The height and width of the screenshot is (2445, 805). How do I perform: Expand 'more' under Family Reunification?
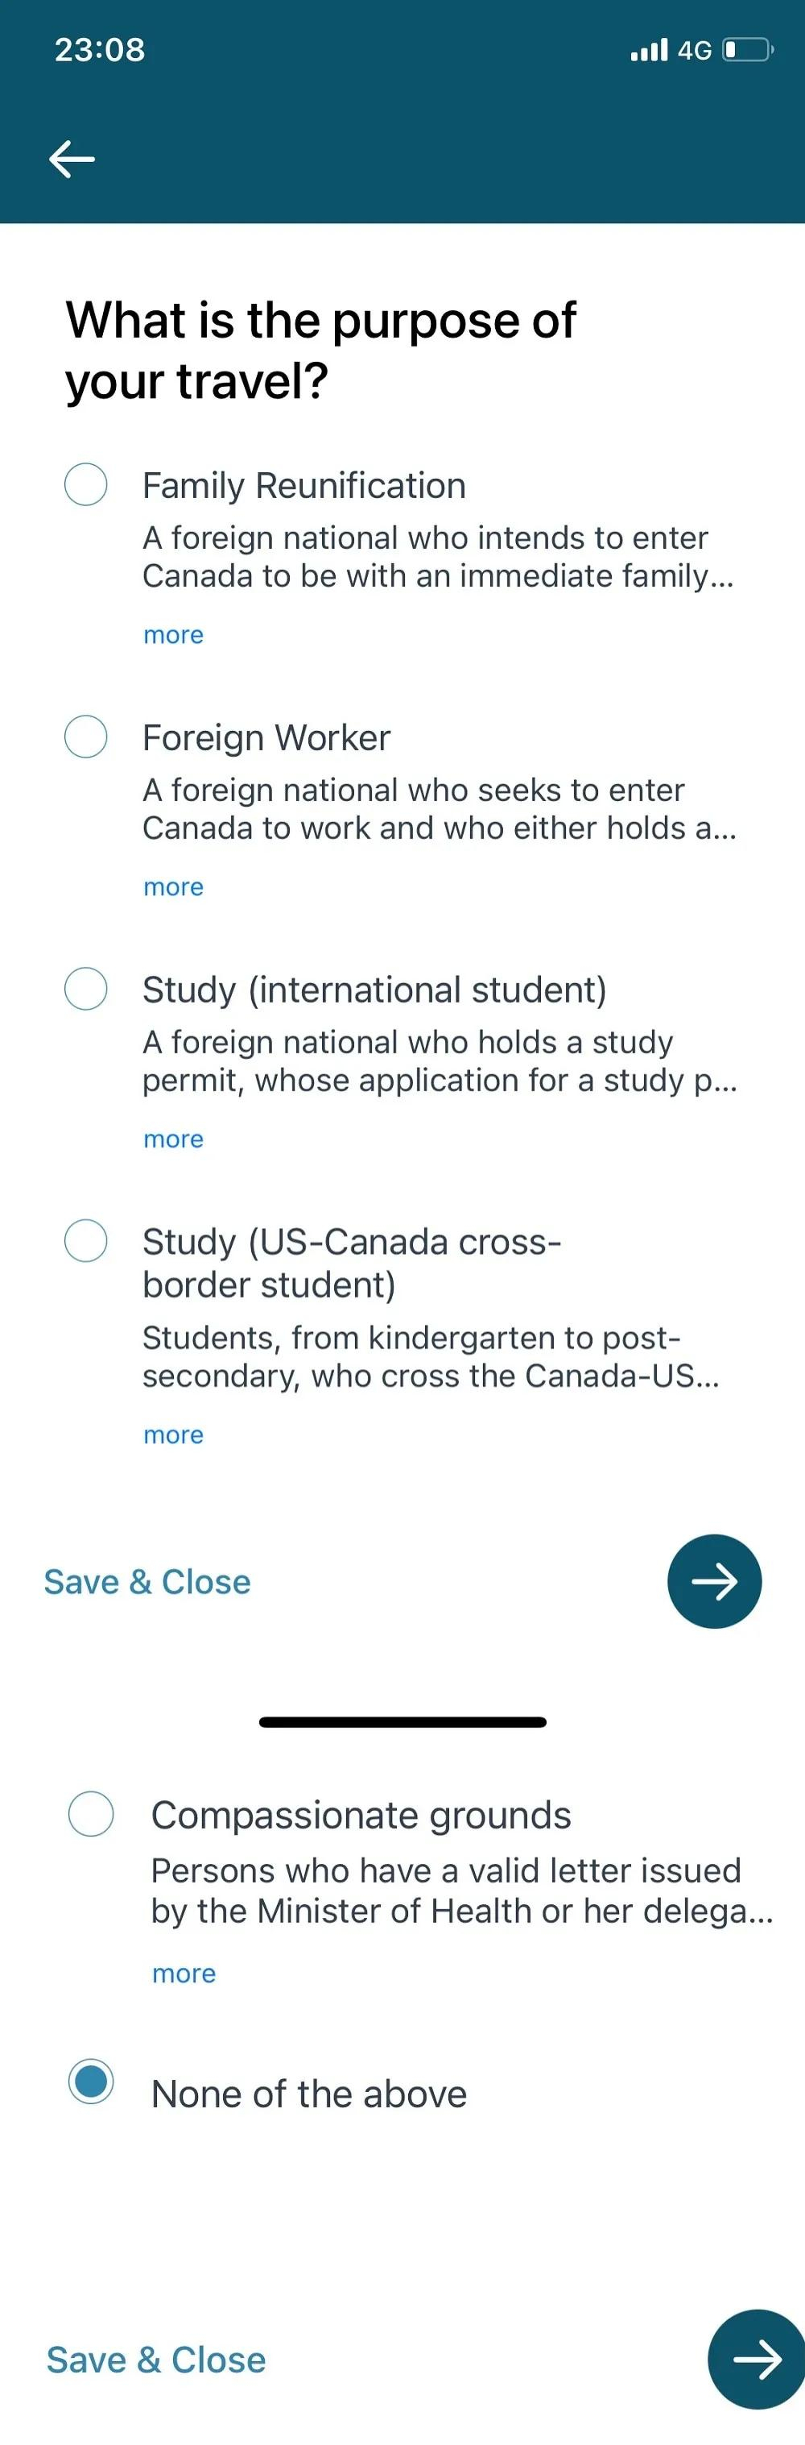coord(174,635)
